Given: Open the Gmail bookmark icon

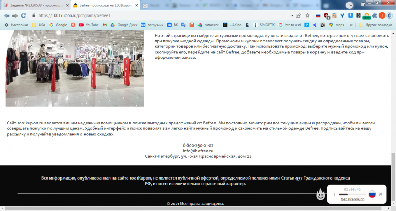Looking at the screenshot, I should [x=105, y=25].
